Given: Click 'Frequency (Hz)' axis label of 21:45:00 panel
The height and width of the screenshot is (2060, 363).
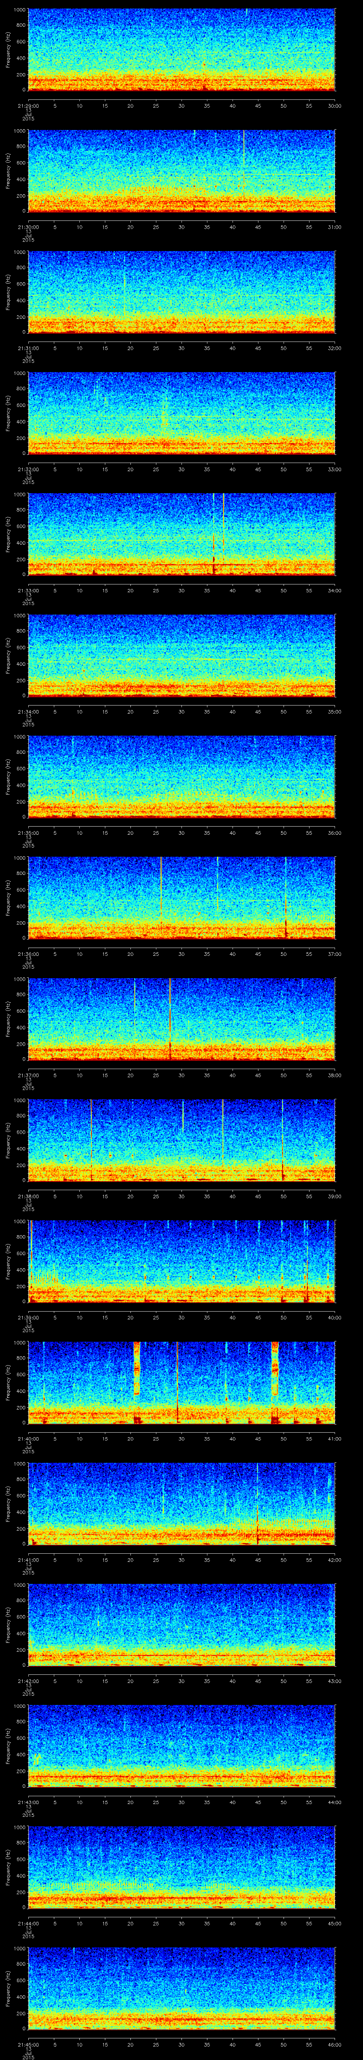Looking at the screenshot, I should click(8, 1988).
